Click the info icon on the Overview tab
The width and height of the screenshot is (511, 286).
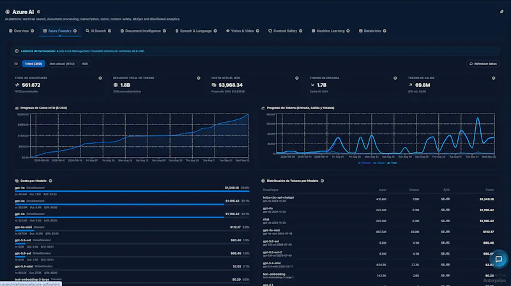click(33, 31)
